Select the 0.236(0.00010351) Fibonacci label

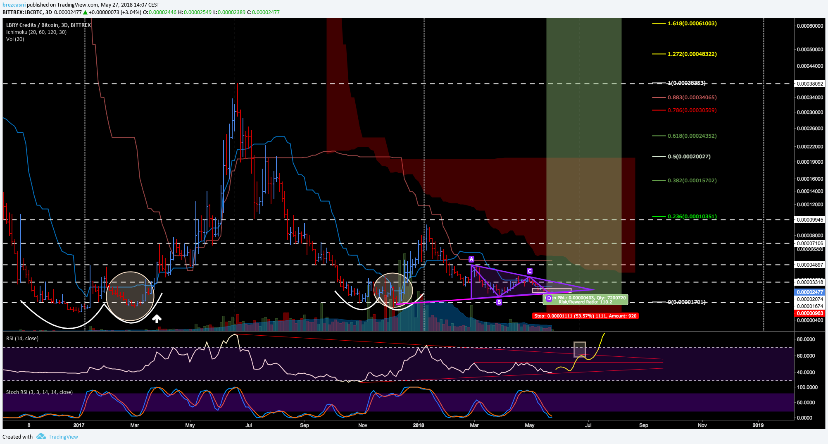[x=692, y=217]
